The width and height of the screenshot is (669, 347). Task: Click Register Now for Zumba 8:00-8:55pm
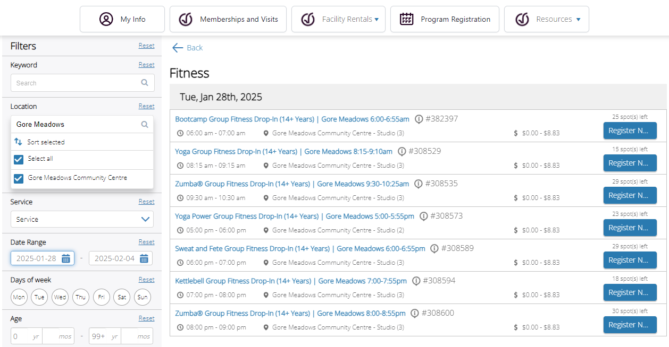coord(630,325)
